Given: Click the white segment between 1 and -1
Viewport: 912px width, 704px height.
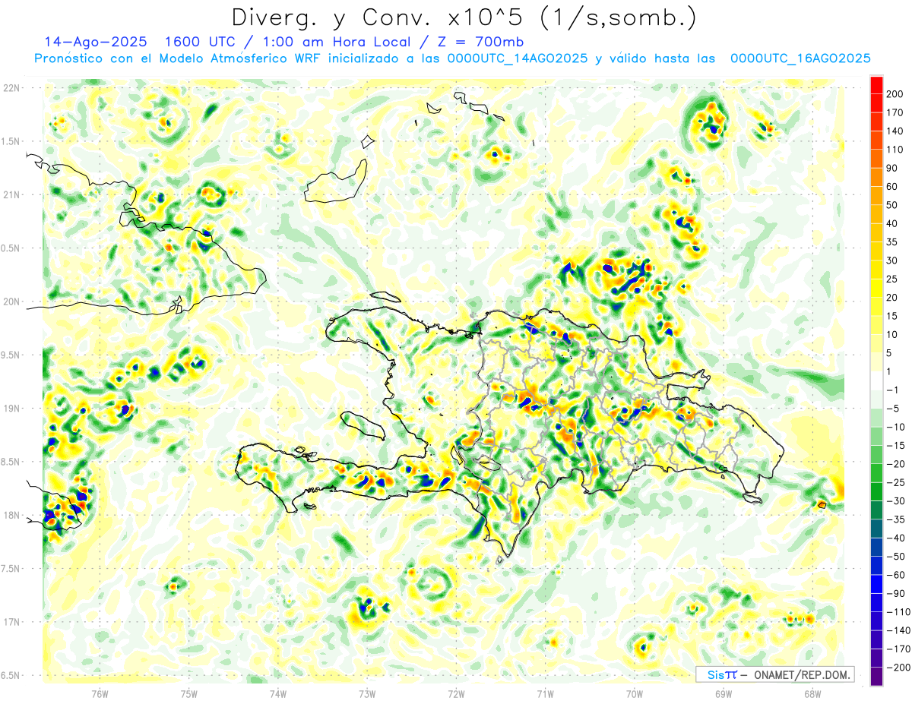Looking at the screenshot, I should tap(876, 381).
